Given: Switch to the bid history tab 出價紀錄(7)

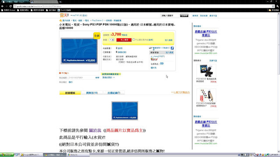Looking at the screenshot, I should tap(114, 93).
